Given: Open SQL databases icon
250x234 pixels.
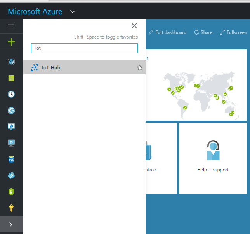Looking at the screenshot, I should (11, 159).
